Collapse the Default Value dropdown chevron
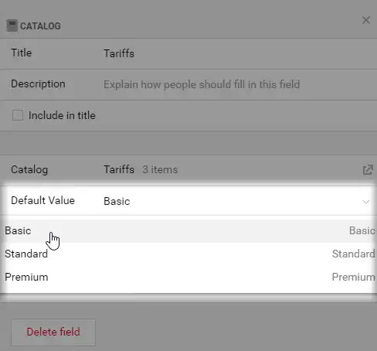Viewport: 377px width, 351px height. coord(366,202)
